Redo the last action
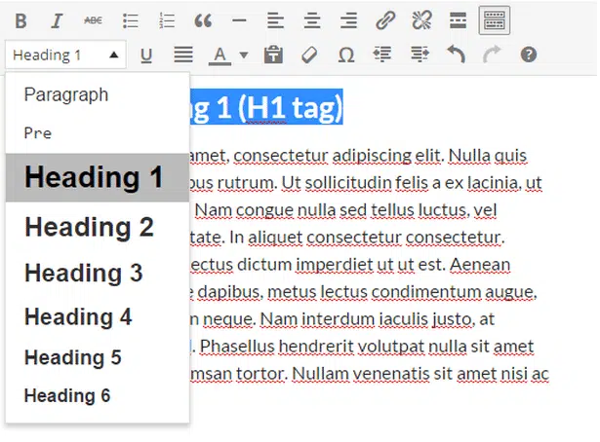600x442 pixels. coord(492,55)
